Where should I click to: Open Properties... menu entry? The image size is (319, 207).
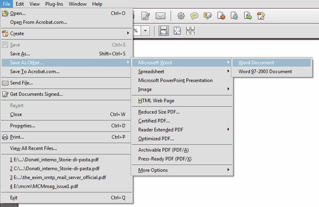pos(66,126)
